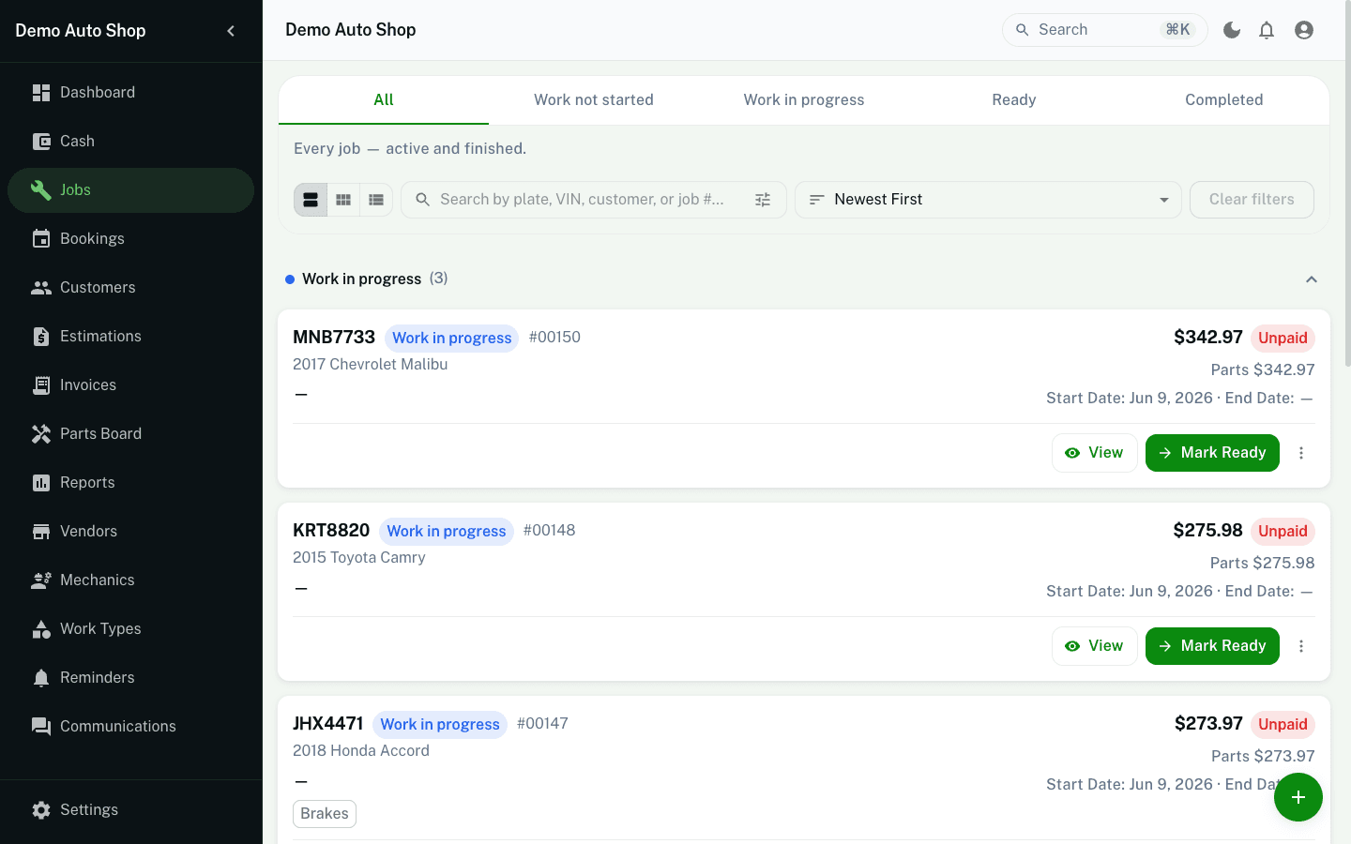Click the Work in progress chip on MNB7733
Viewport: 1351px width, 844px height.
pos(452,338)
